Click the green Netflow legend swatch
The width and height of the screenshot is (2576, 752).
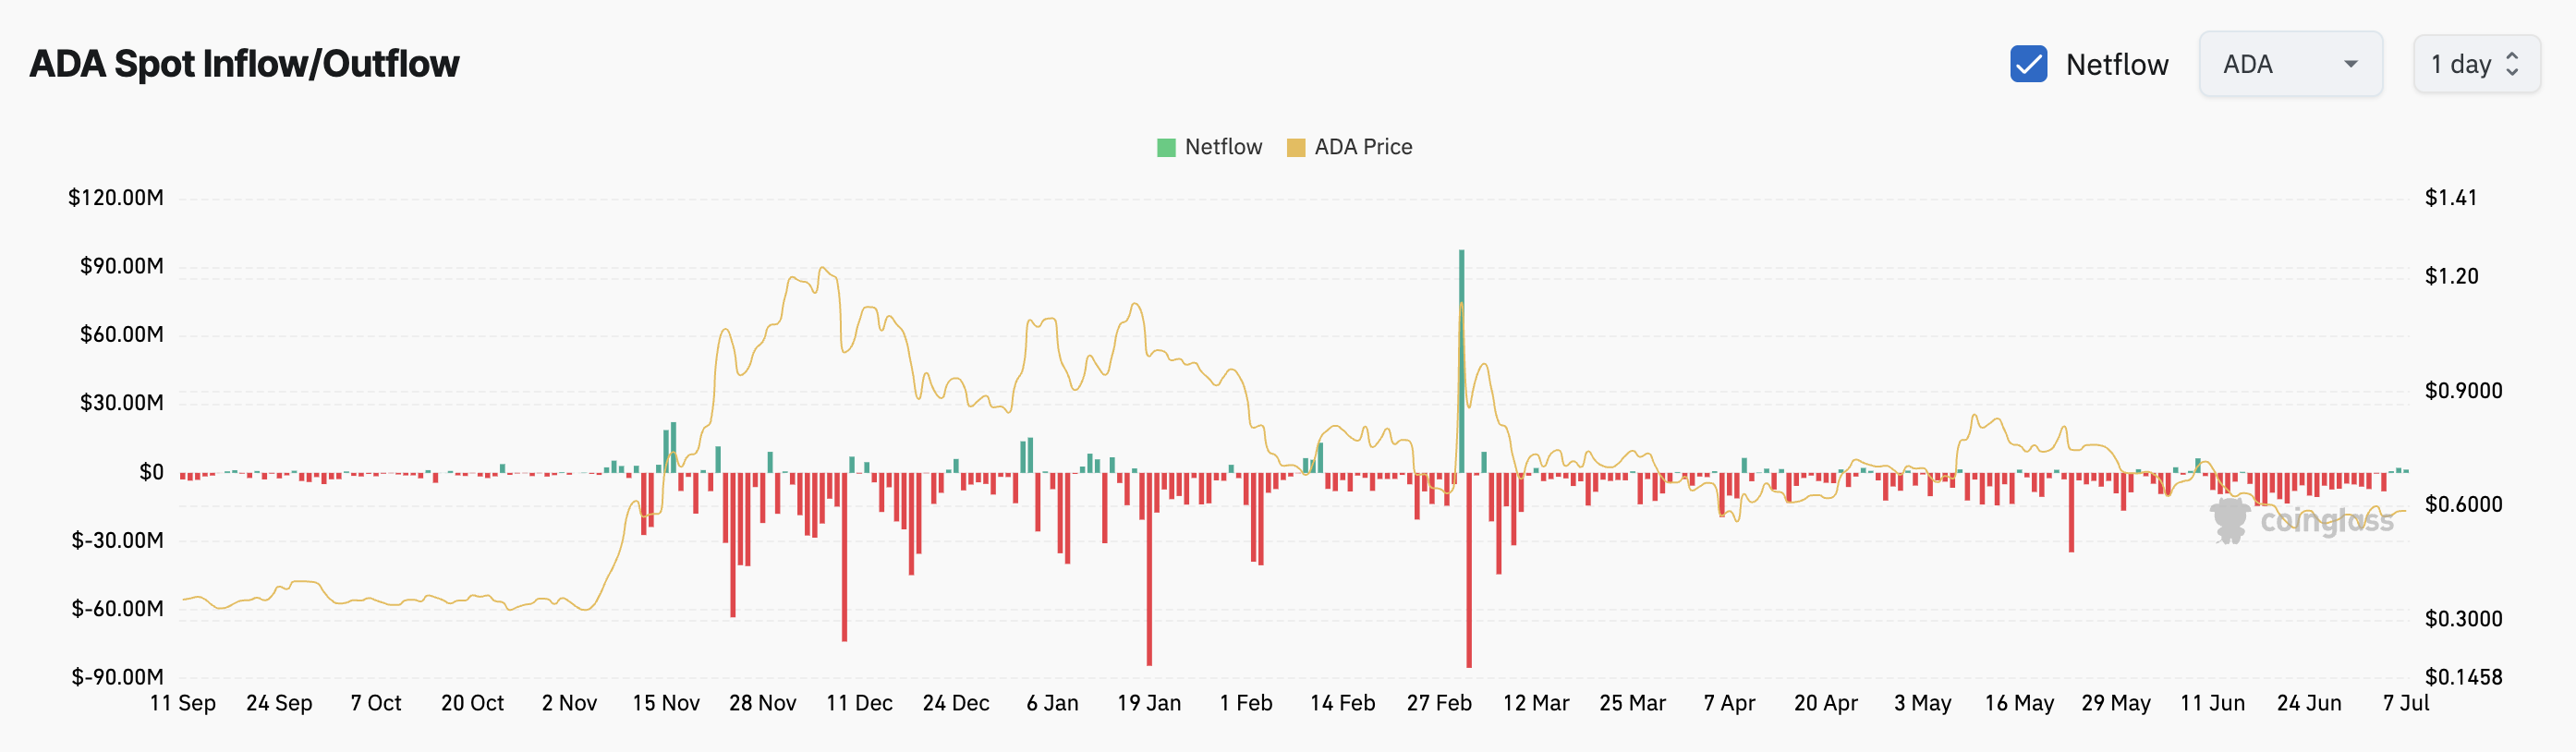click(1166, 148)
